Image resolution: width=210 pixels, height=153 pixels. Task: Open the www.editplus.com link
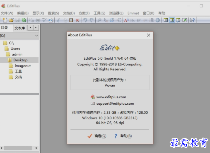pos(111,97)
